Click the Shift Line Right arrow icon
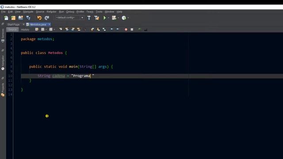 [118, 29]
